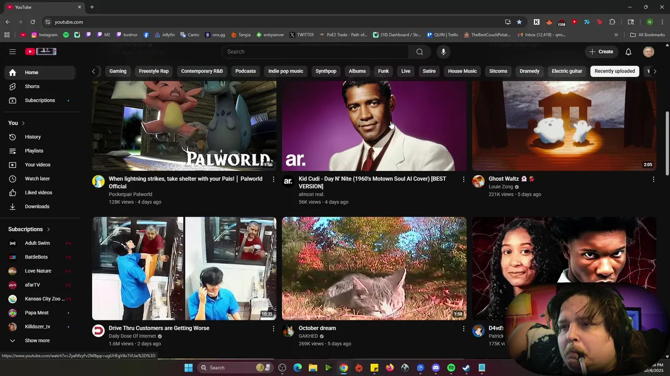Select the Podcasts chip
This screenshot has height=376, width=670.
pyautogui.click(x=245, y=71)
